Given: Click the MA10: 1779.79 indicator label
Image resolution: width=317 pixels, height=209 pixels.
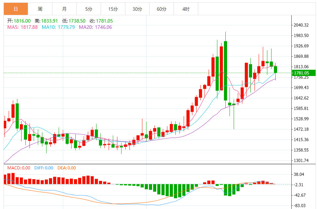Looking at the screenshot, I should [58, 27].
